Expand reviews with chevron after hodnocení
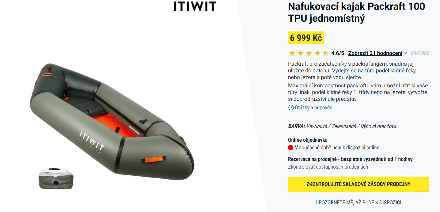This screenshot has width=440, height=212. coord(405,53)
